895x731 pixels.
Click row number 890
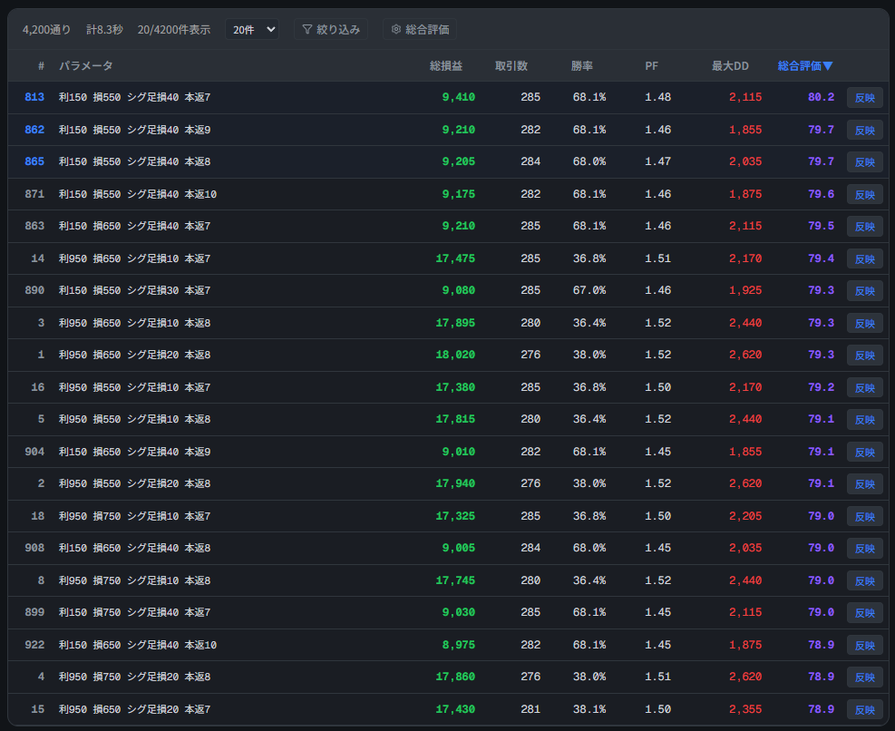tap(34, 290)
